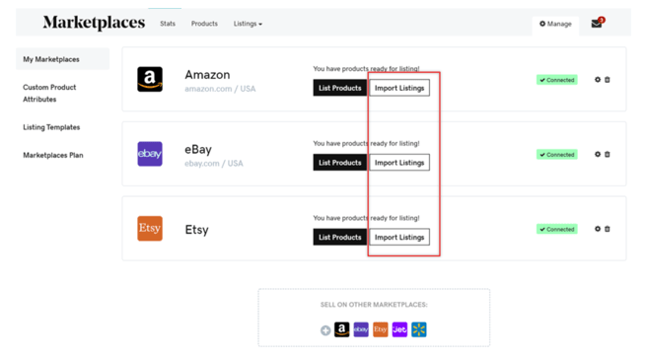Expand the Listings dropdown menu

pyautogui.click(x=248, y=24)
